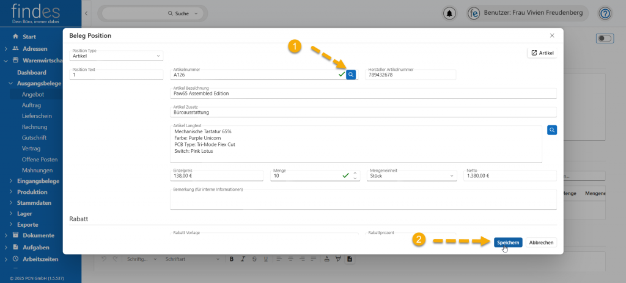Apply italic formatting in the editor toolbar
Viewport: 626px width, 283px height.
click(x=243, y=259)
